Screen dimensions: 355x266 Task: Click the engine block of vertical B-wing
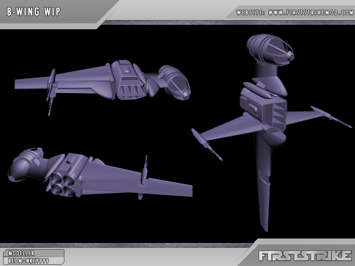[263, 108]
